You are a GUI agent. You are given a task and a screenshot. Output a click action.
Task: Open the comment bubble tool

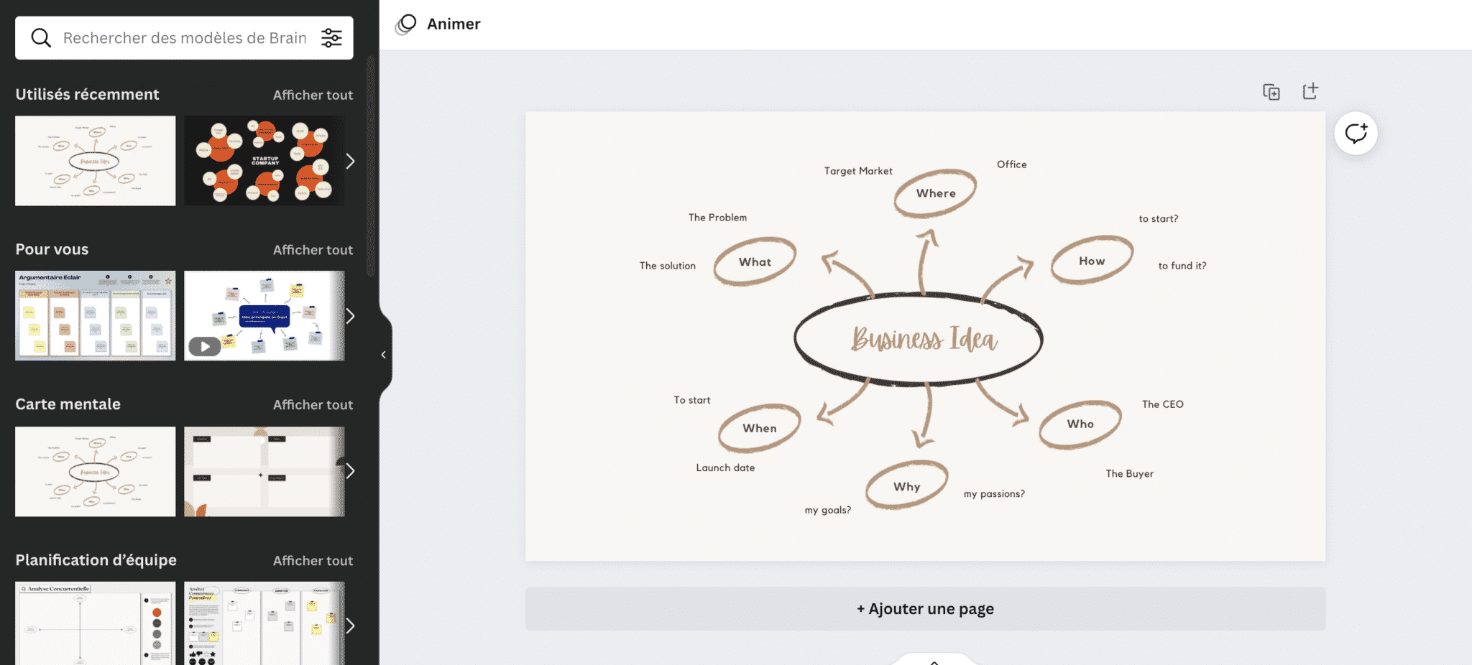pos(1356,133)
